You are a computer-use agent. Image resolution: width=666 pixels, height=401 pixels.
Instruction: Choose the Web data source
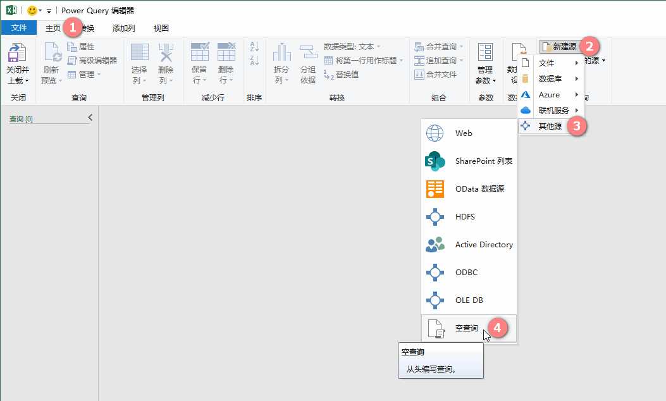pyautogui.click(x=469, y=133)
